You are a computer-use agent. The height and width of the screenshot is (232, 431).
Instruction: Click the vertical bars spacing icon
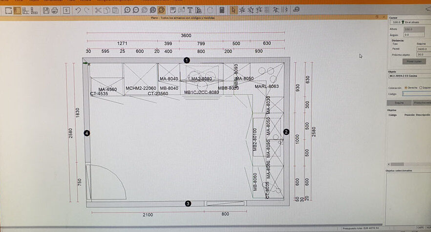click(284, 10)
